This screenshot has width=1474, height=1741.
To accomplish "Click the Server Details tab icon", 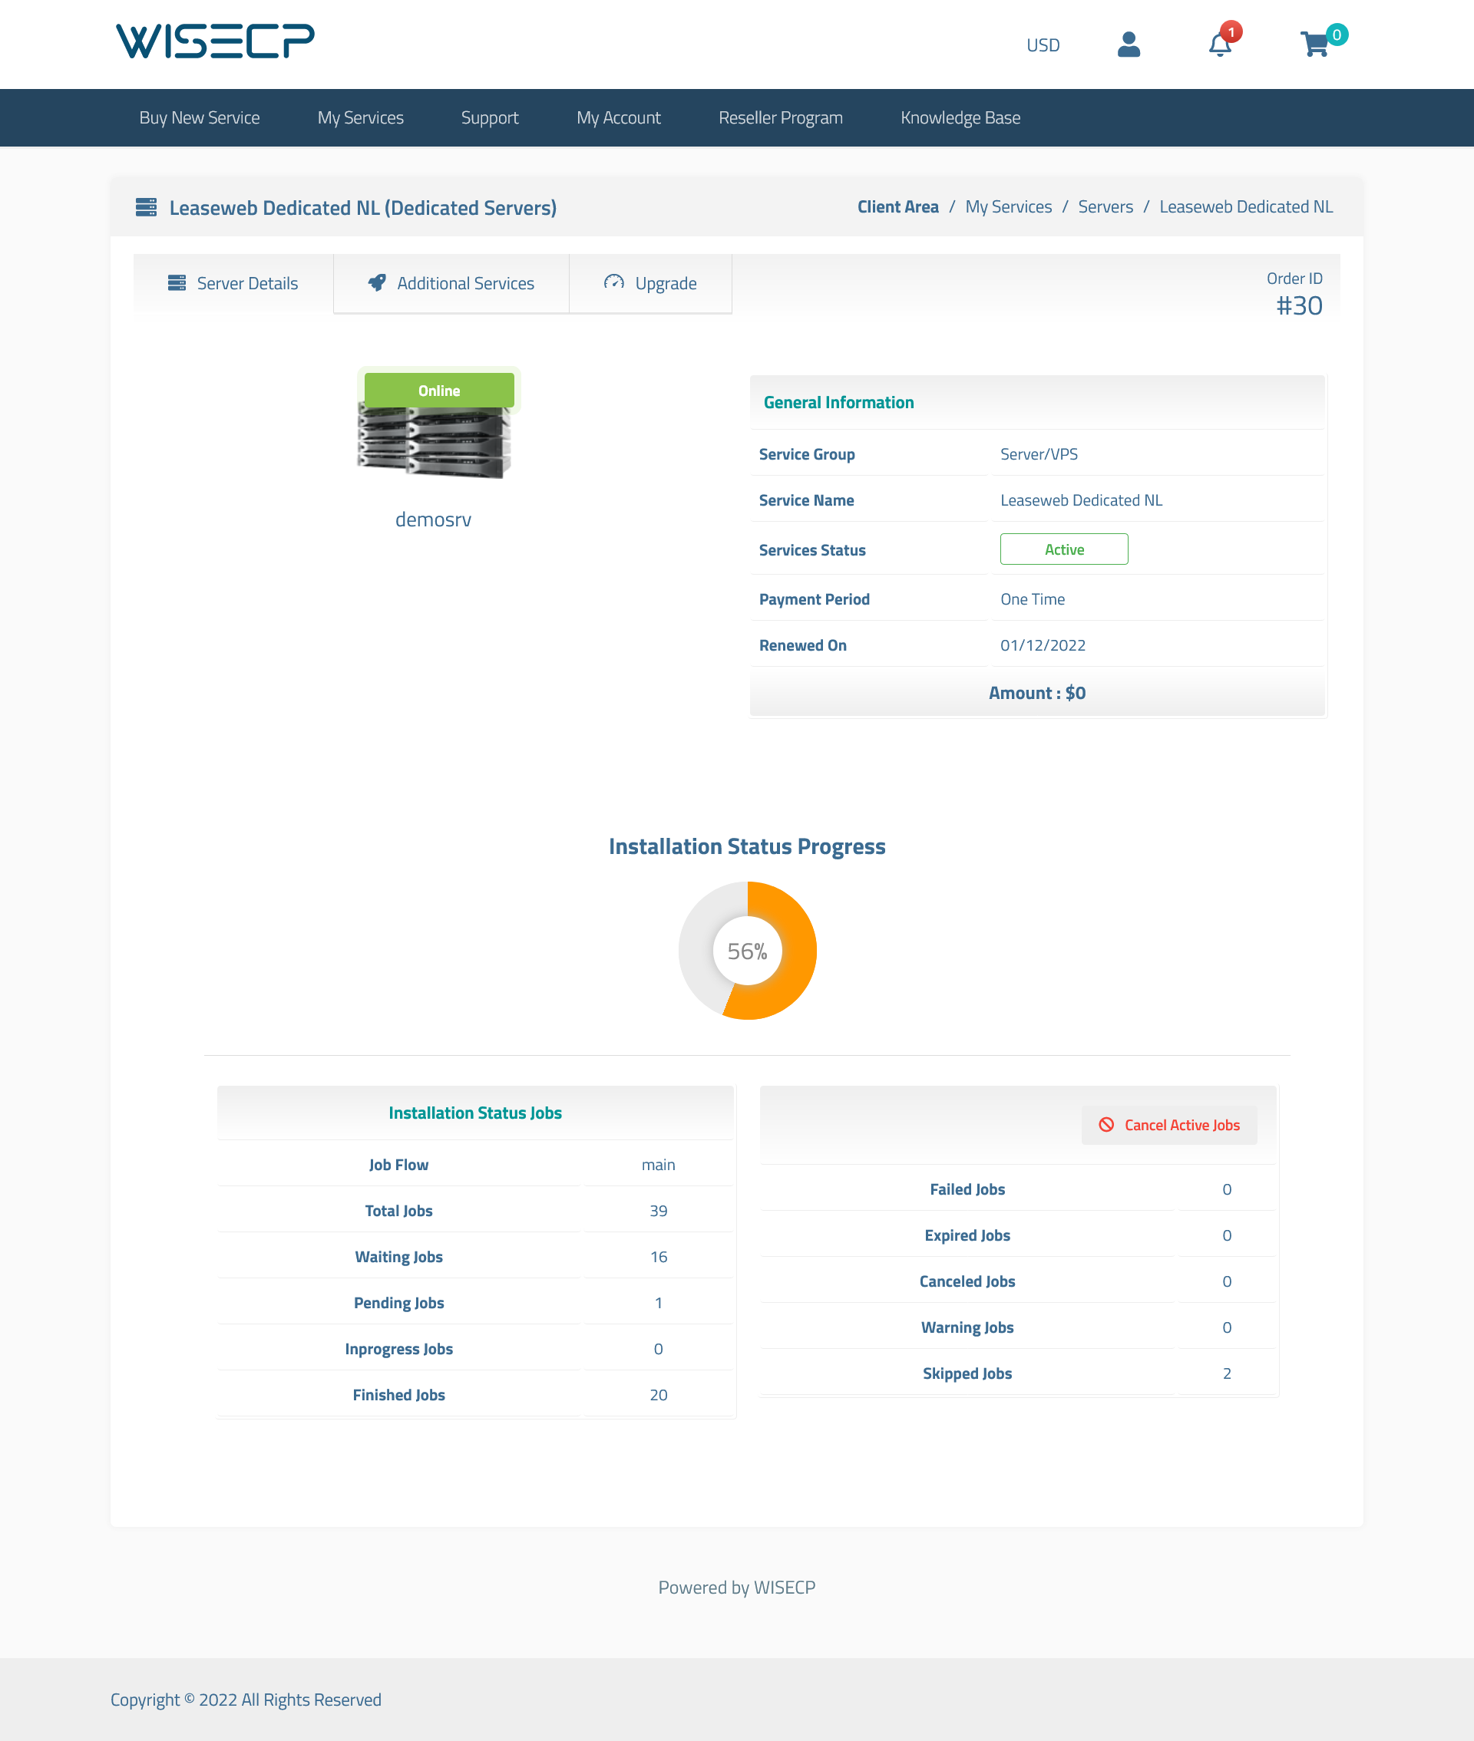I will [177, 283].
